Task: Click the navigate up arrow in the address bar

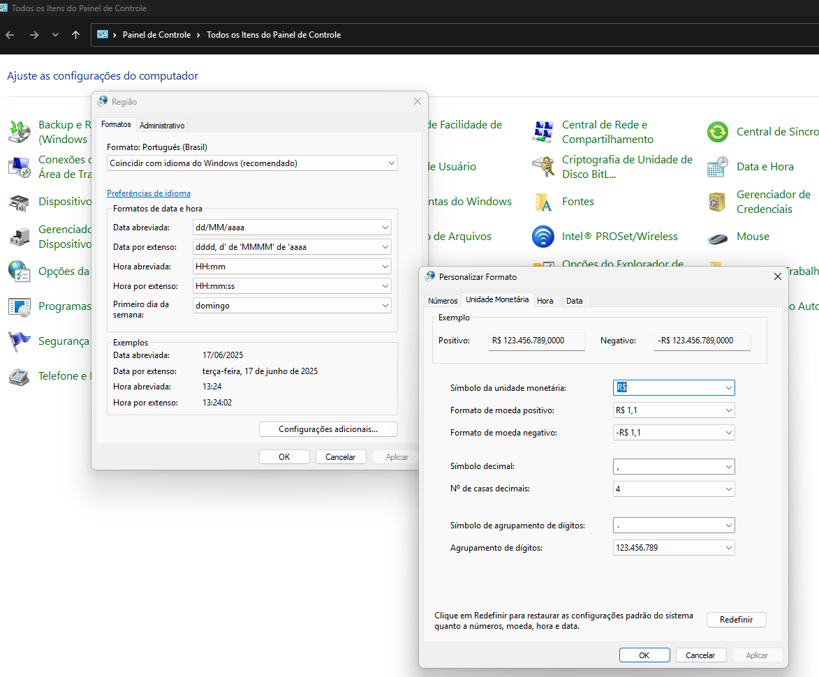Action: (x=75, y=35)
